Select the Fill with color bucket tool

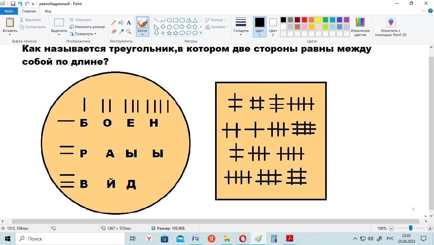[121, 23]
